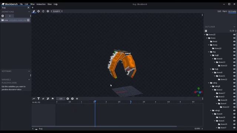Collapse the wingL group
The height and width of the screenshot is (133, 237).
(x=211, y=110)
